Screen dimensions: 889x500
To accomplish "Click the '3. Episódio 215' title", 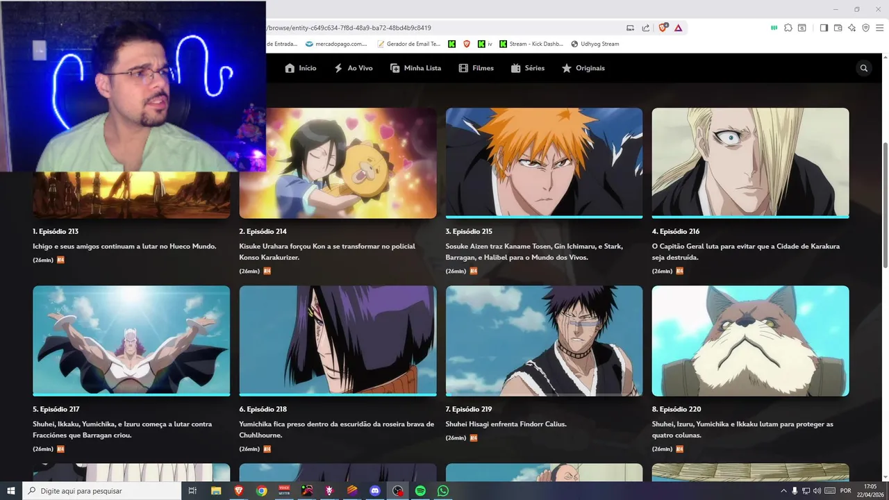I will (x=469, y=231).
